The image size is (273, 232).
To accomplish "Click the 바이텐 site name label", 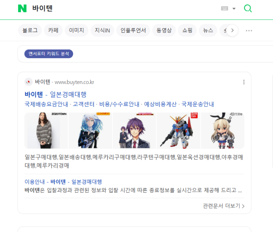I will 43,82.
